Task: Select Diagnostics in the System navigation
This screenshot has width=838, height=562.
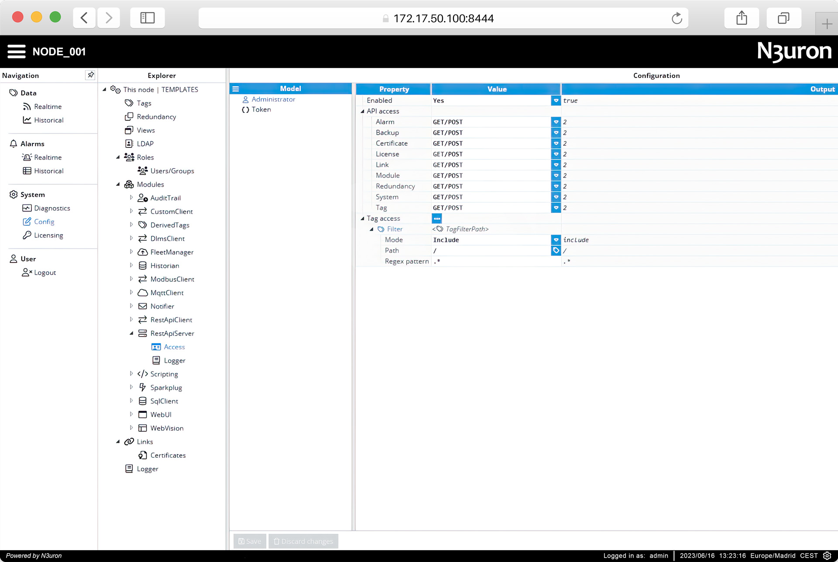Action: tap(52, 208)
